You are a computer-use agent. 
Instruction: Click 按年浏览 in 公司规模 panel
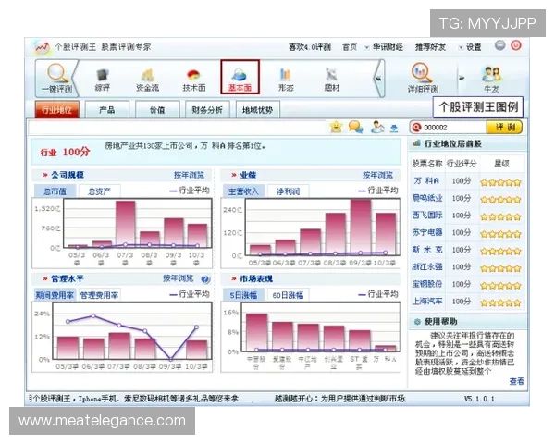click(189, 175)
